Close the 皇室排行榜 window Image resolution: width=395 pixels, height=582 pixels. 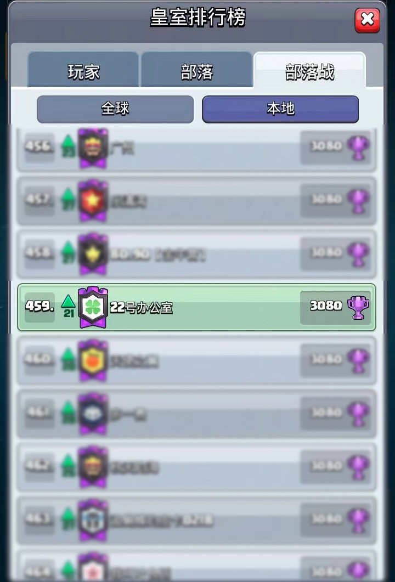(x=367, y=20)
